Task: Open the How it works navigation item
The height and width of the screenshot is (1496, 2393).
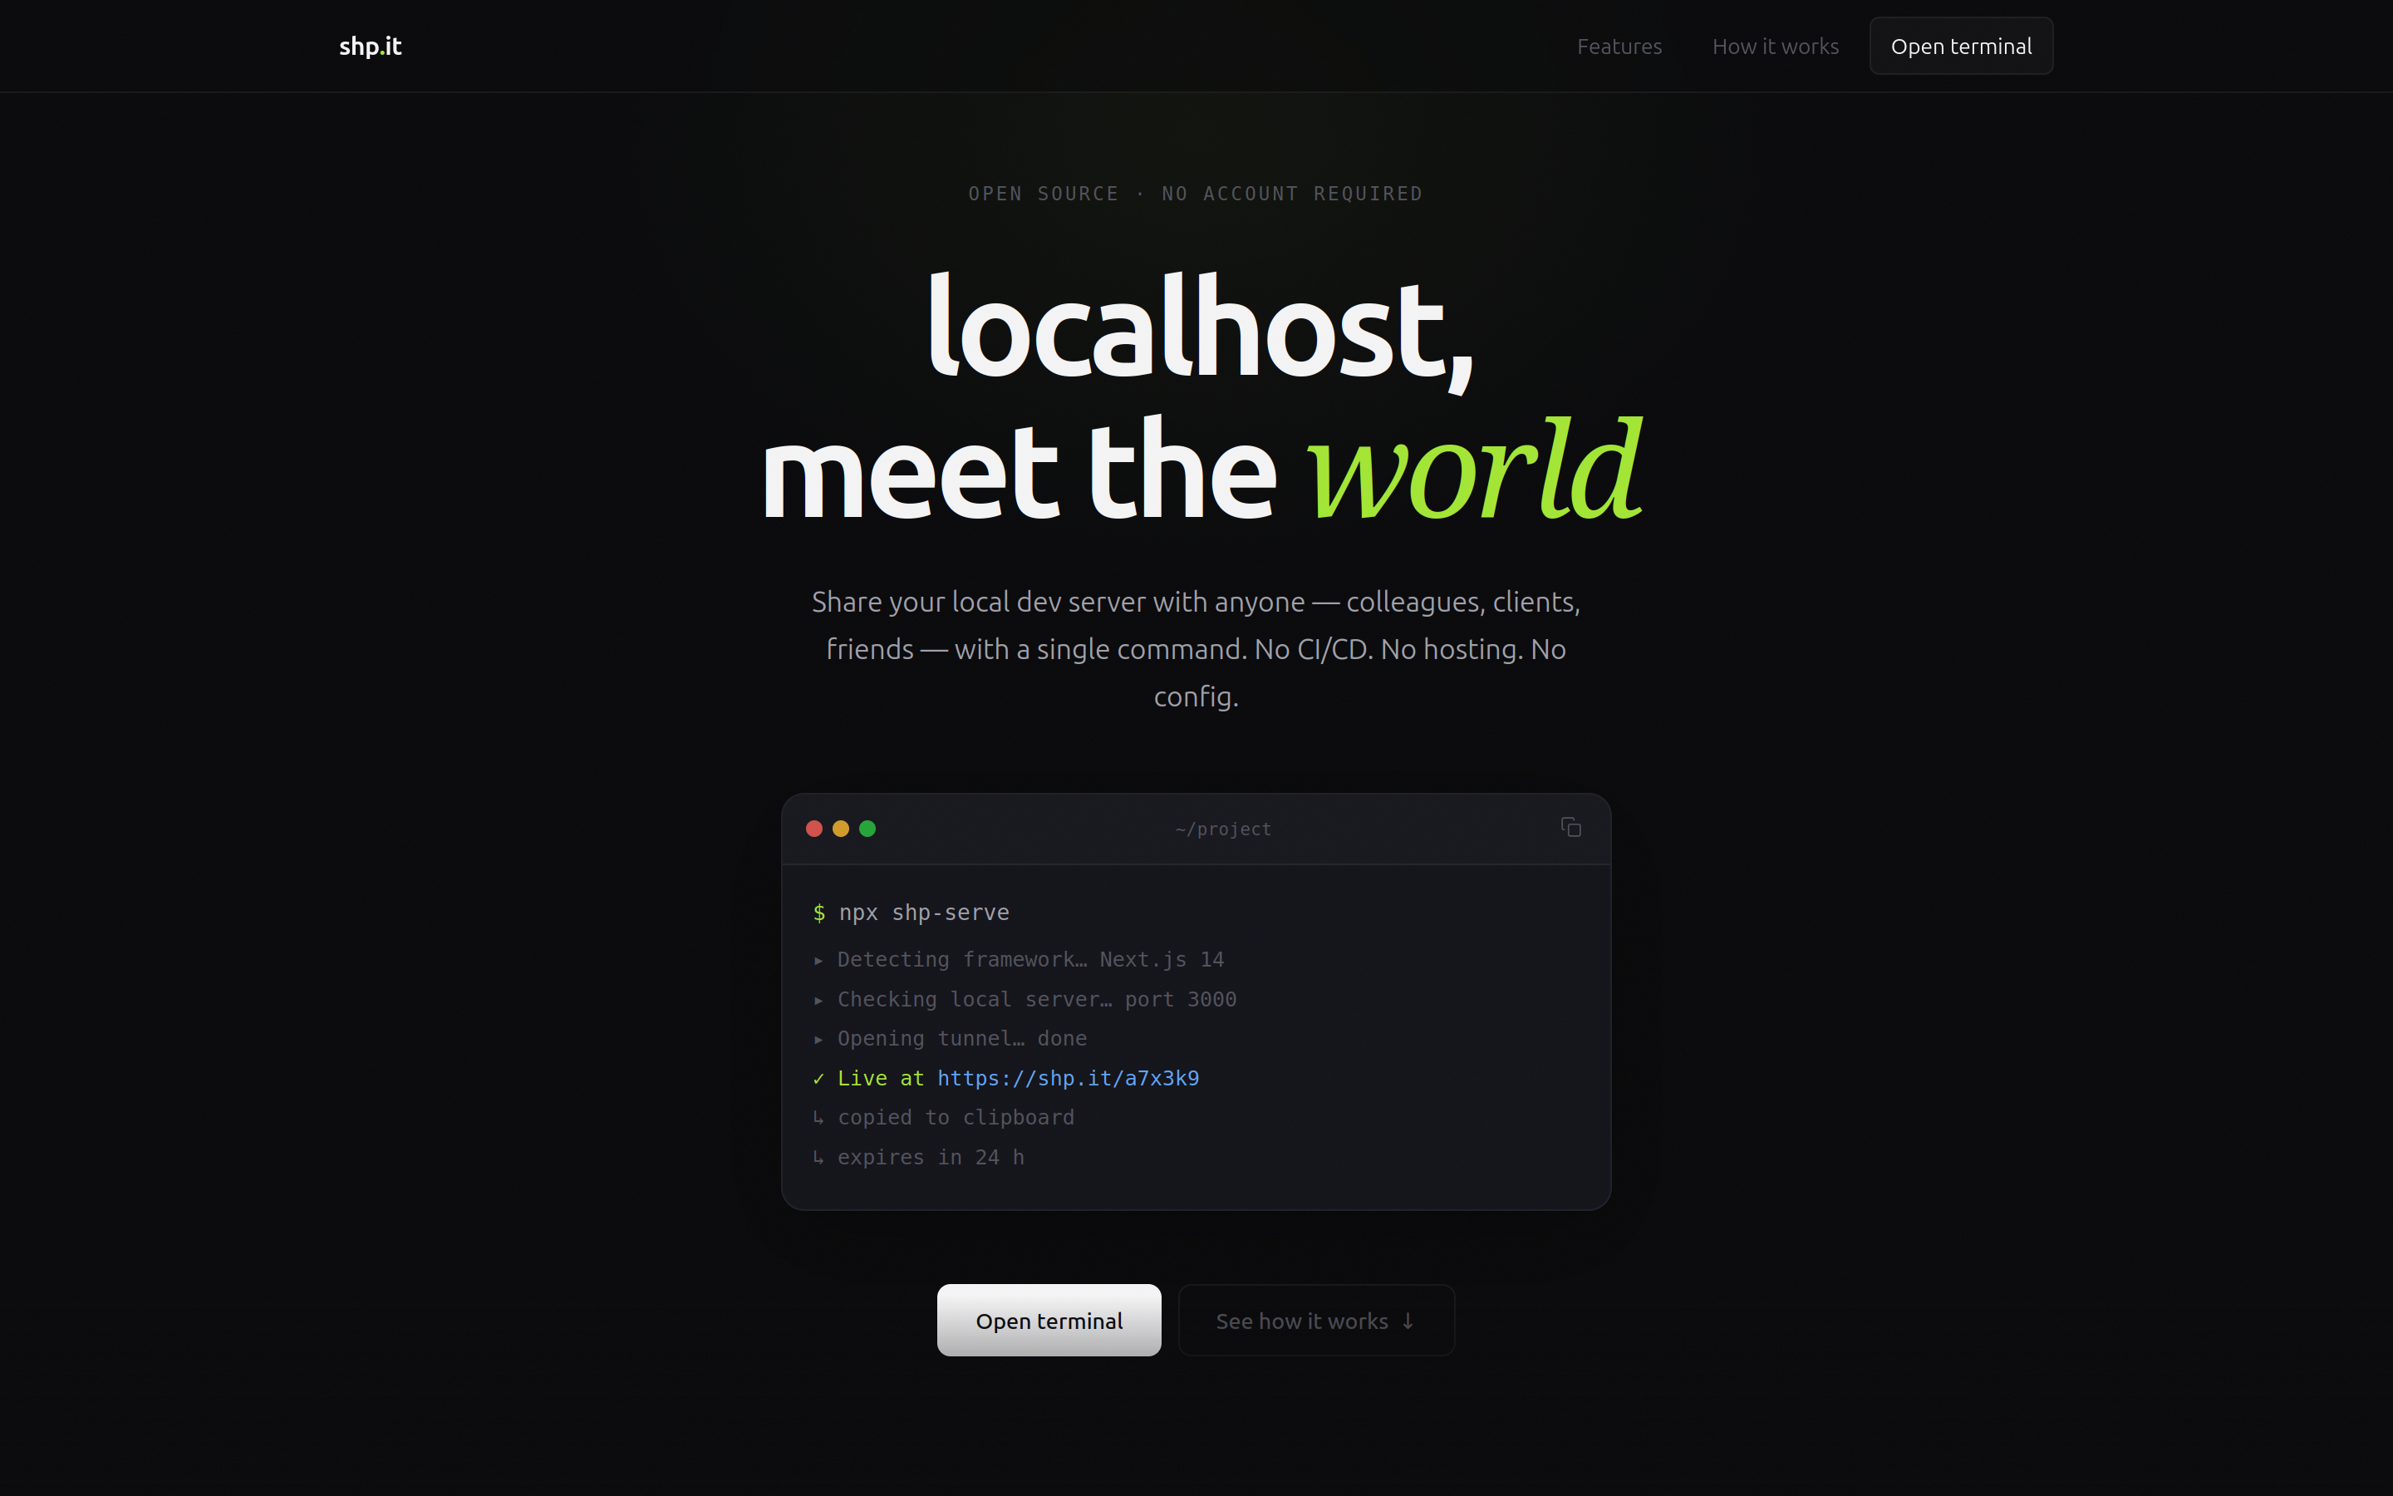Action: click(1775, 46)
